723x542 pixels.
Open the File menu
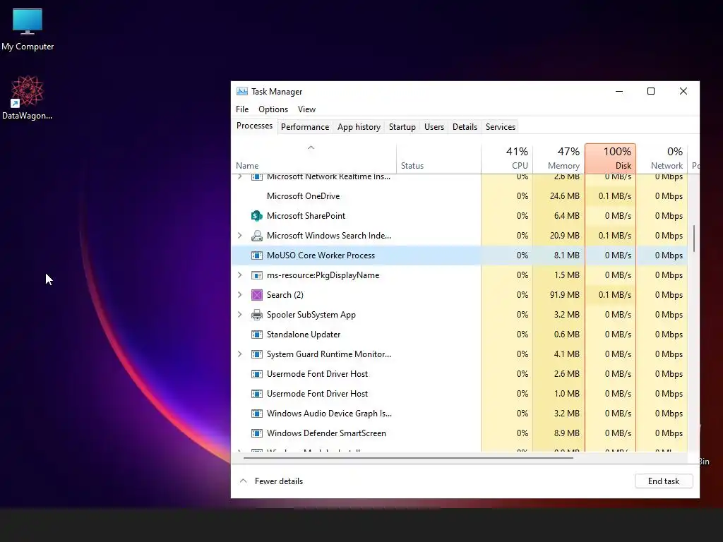tap(242, 109)
